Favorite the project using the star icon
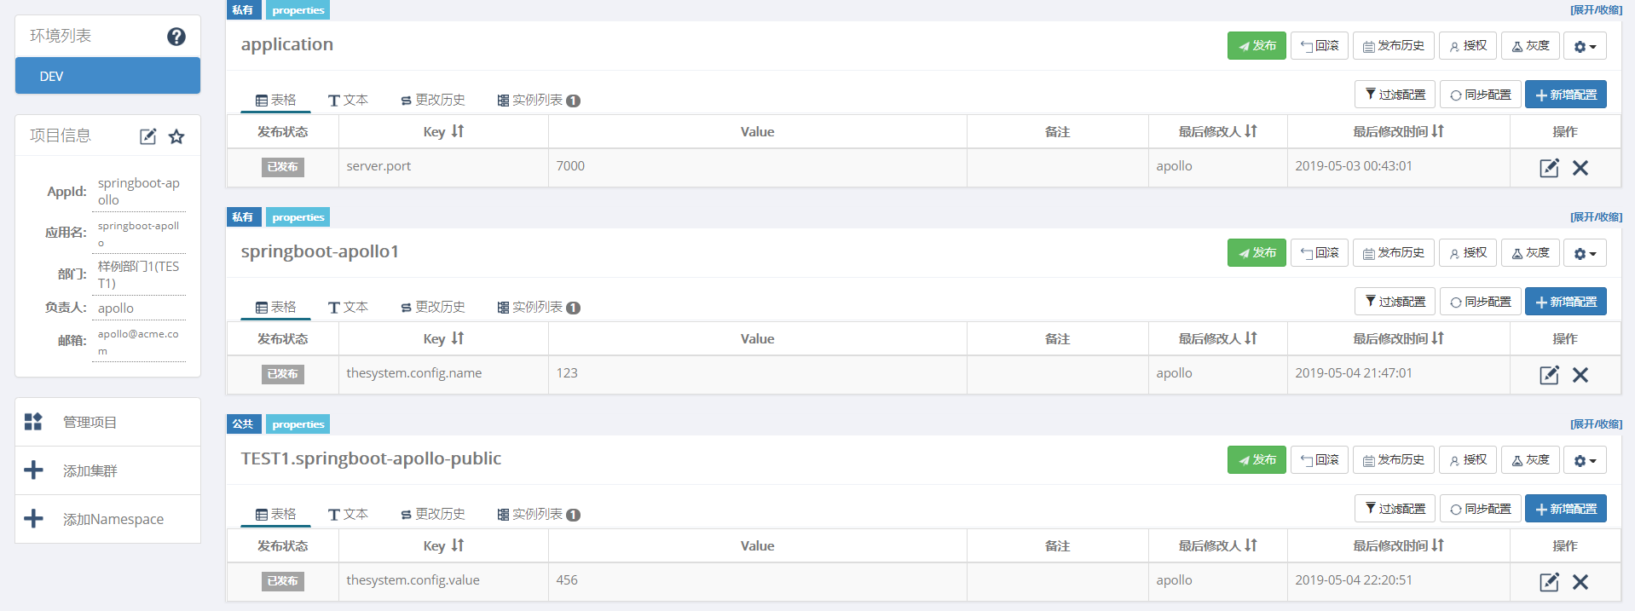The height and width of the screenshot is (611, 1635). (176, 136)
